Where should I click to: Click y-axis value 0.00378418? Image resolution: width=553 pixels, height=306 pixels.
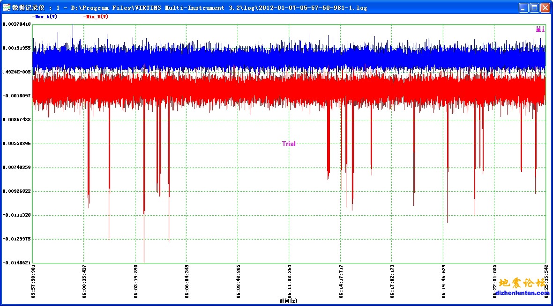16,24
